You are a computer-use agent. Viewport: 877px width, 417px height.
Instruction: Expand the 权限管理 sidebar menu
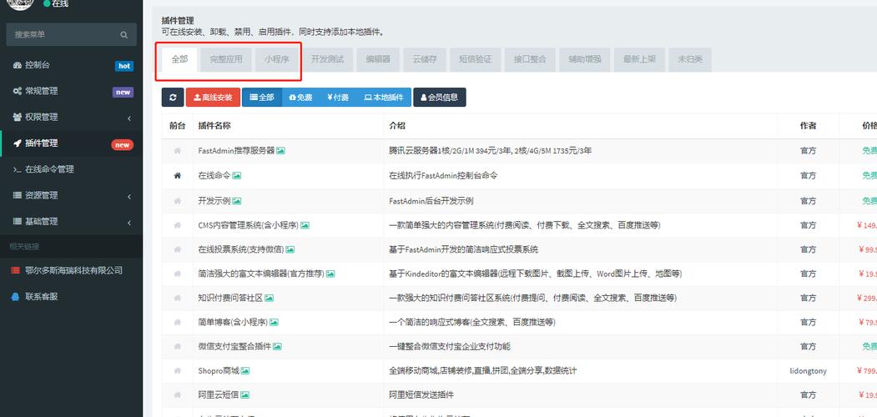[x=71, y=118]
